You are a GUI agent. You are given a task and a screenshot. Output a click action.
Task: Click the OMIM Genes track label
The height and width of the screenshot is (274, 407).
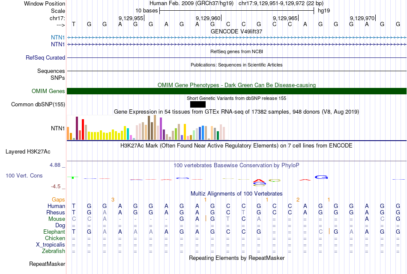coord(48,91)
